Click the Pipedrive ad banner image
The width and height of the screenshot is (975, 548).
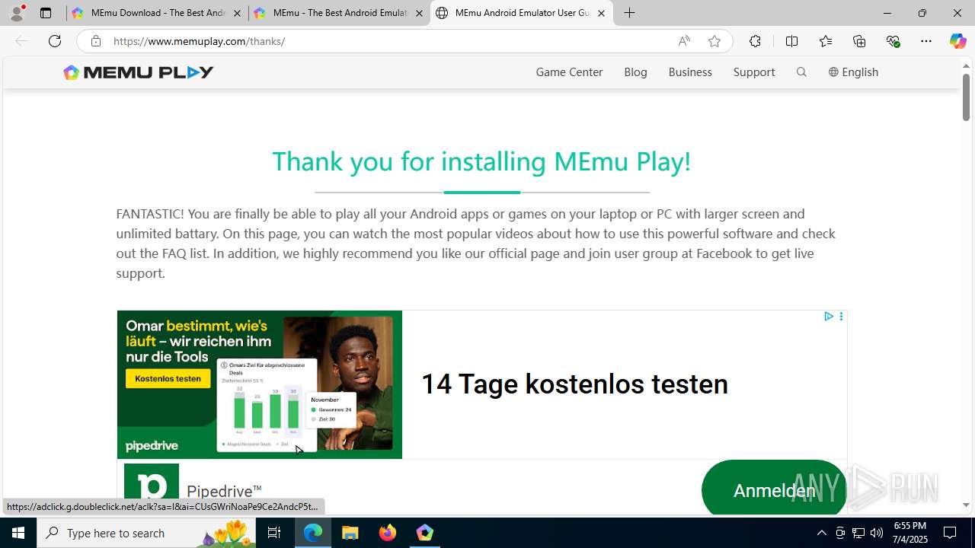pyautogui.click(x=259, y=384)
